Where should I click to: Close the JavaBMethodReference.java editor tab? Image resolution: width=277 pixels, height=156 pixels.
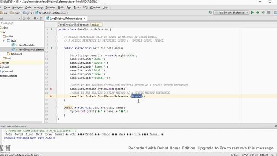click(x=84, y=18)
